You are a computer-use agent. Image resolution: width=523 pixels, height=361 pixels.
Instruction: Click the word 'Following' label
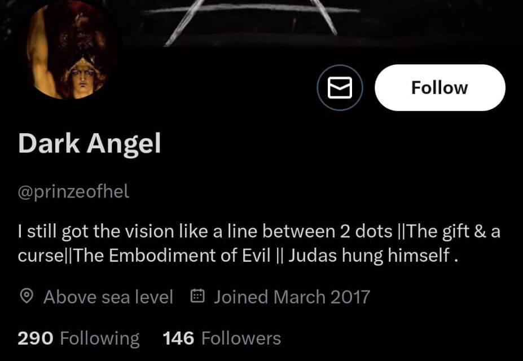pos(100,338)
